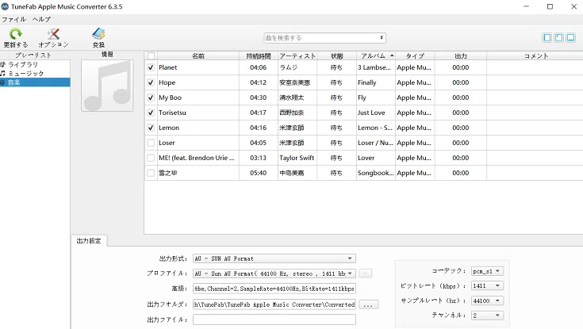Click the 05:40 duration cell
This screenshot has width=583, height=329.
click(x=258, y=173)
